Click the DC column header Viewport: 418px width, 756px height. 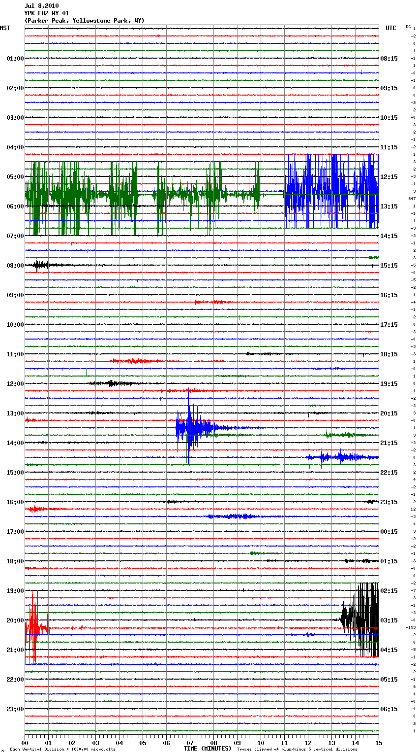coord(408,27)
